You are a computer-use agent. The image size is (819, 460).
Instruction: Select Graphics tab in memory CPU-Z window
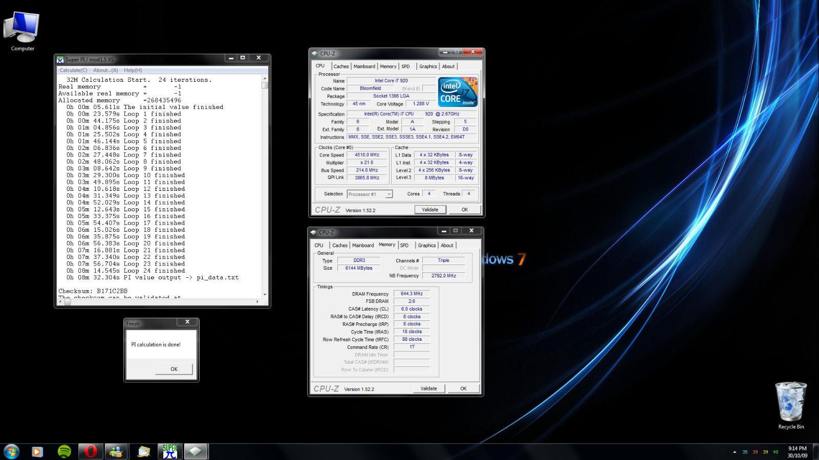(427, 246)
